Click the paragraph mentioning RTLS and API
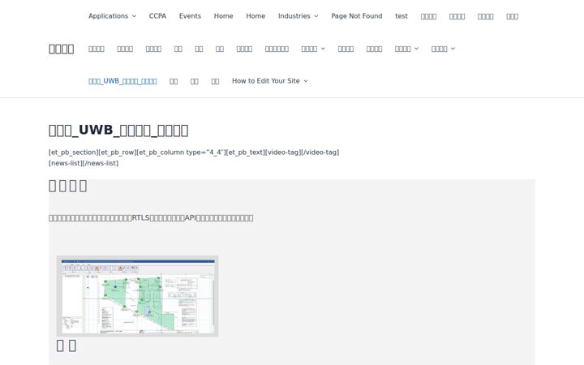 pos(151,218)
